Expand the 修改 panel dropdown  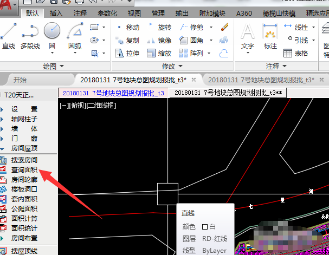point(179,66)
